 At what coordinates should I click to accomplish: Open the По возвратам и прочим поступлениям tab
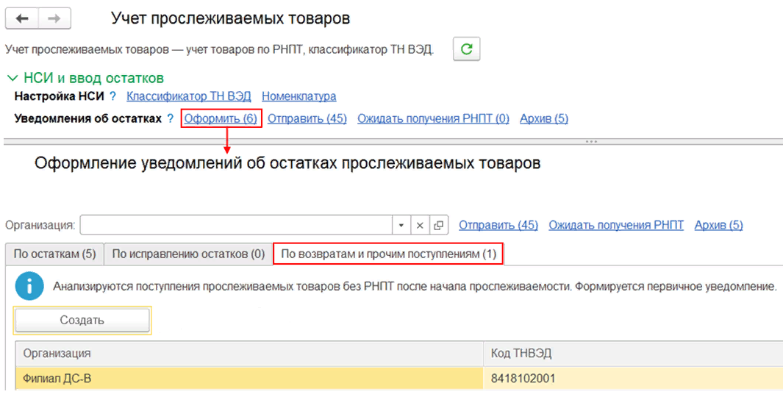tap(388, 254)
